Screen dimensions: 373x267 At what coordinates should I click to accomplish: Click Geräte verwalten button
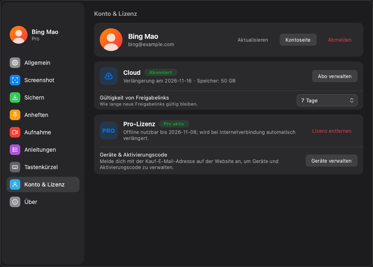[331, 161]
